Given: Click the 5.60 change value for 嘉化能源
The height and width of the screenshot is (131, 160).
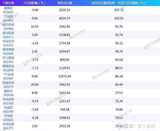Looking at the screenshot, I should pyautogui.click(x=35, y=35).
